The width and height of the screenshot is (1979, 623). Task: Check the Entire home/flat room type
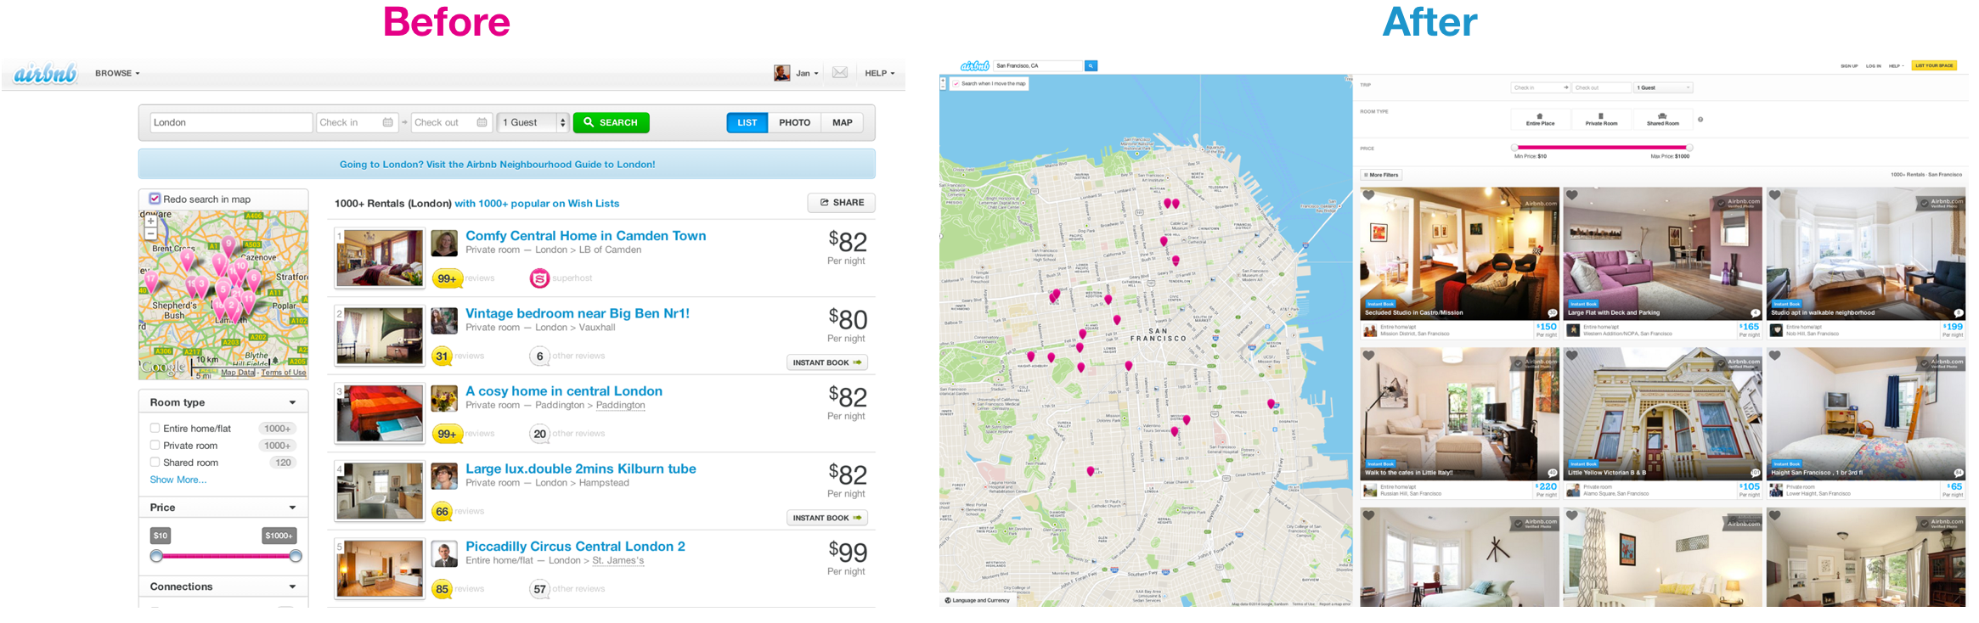point(155,429)
